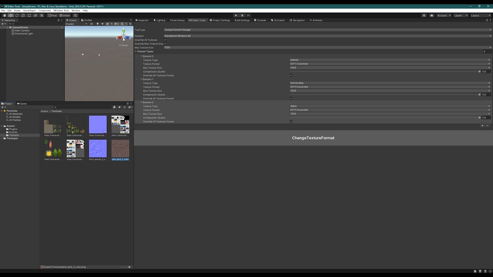Screen dimensions: 493x277
Task: Open the ToolType dropdown
Action: coord(327,30)
